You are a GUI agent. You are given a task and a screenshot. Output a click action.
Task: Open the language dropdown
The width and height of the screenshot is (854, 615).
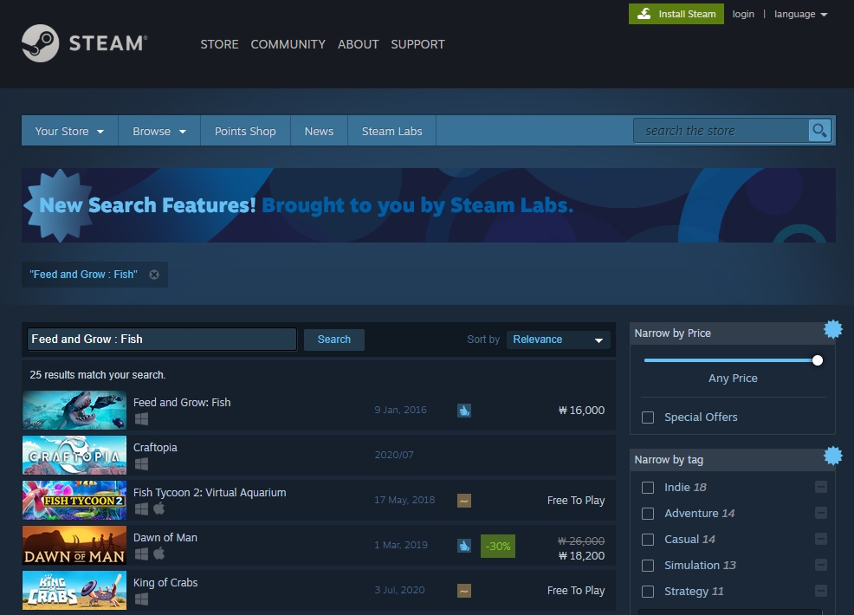pos(800,14)
